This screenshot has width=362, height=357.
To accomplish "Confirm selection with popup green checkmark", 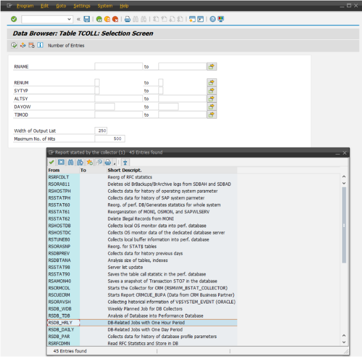I will 52,162.
